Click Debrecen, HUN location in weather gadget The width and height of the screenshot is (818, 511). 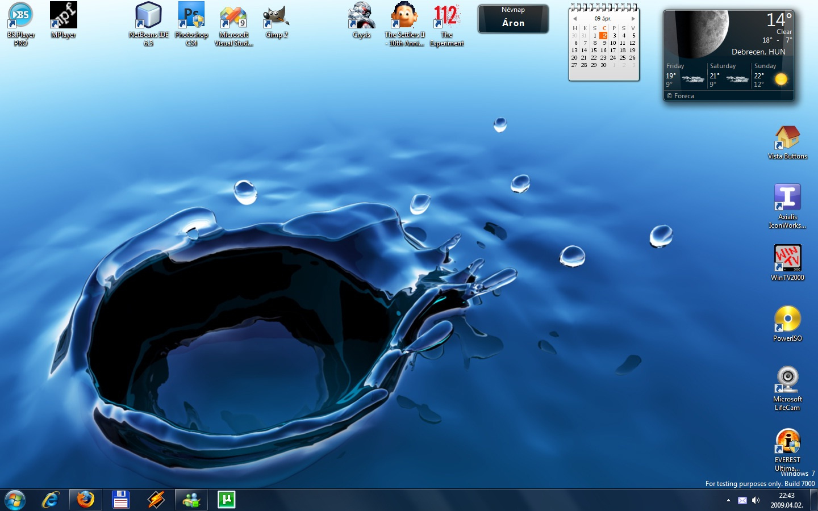758,52
